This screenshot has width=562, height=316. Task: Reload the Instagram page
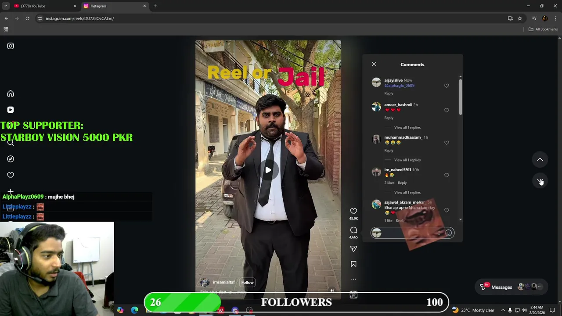pyautogui.click(x=27, y=18)
